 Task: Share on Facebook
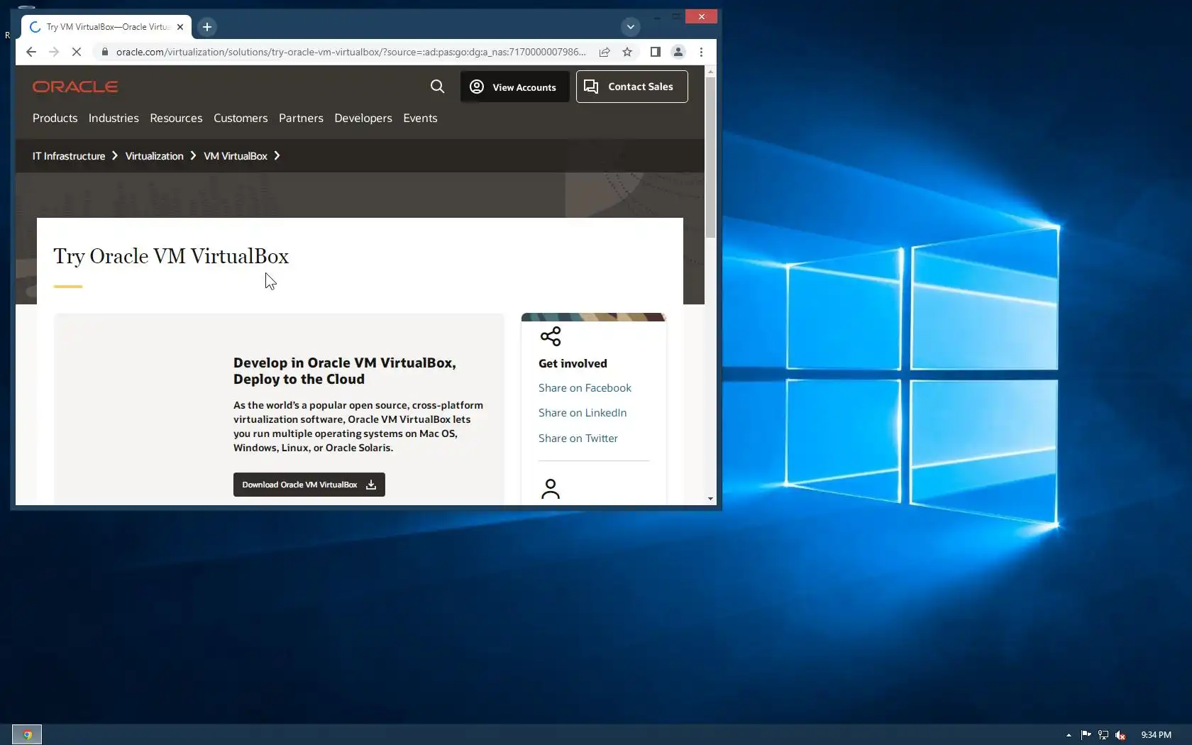point(585,388)
